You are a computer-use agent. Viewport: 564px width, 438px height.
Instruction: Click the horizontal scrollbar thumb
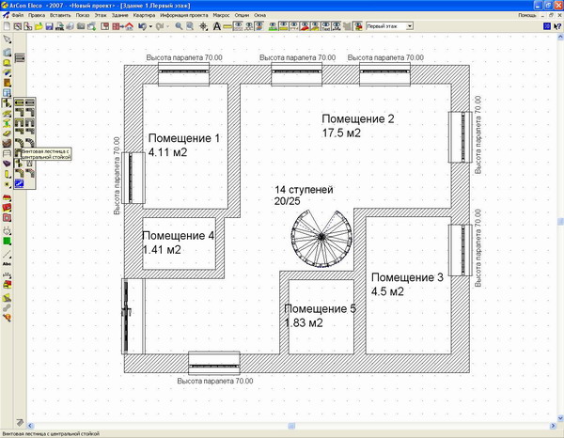(x=291, y=426)
